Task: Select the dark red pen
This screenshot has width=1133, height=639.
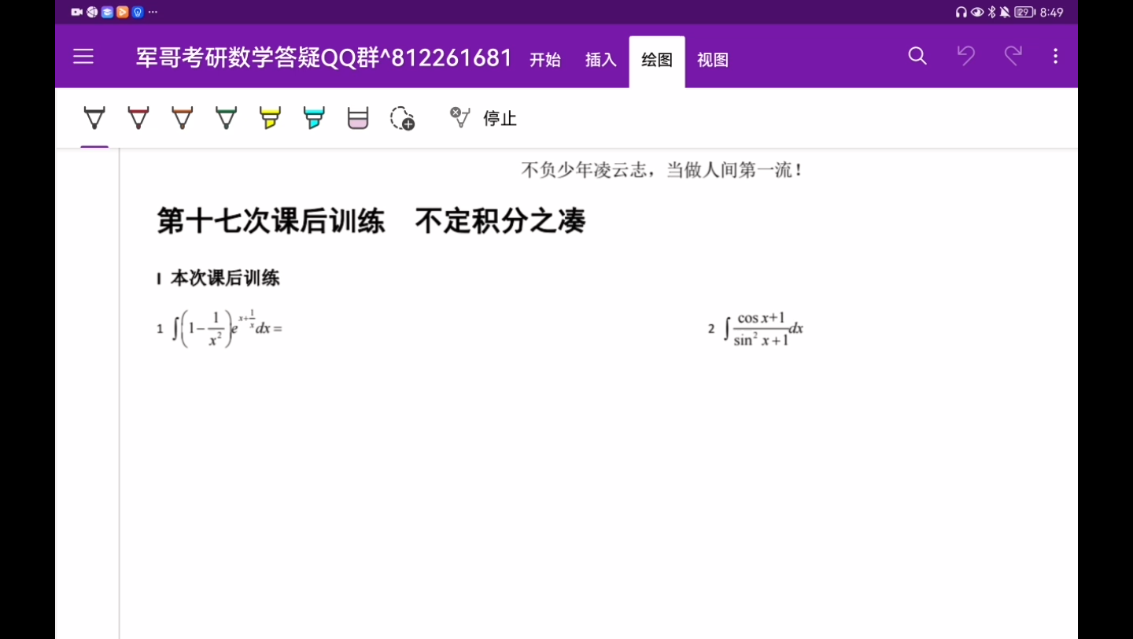Action: tap(138, 118)
